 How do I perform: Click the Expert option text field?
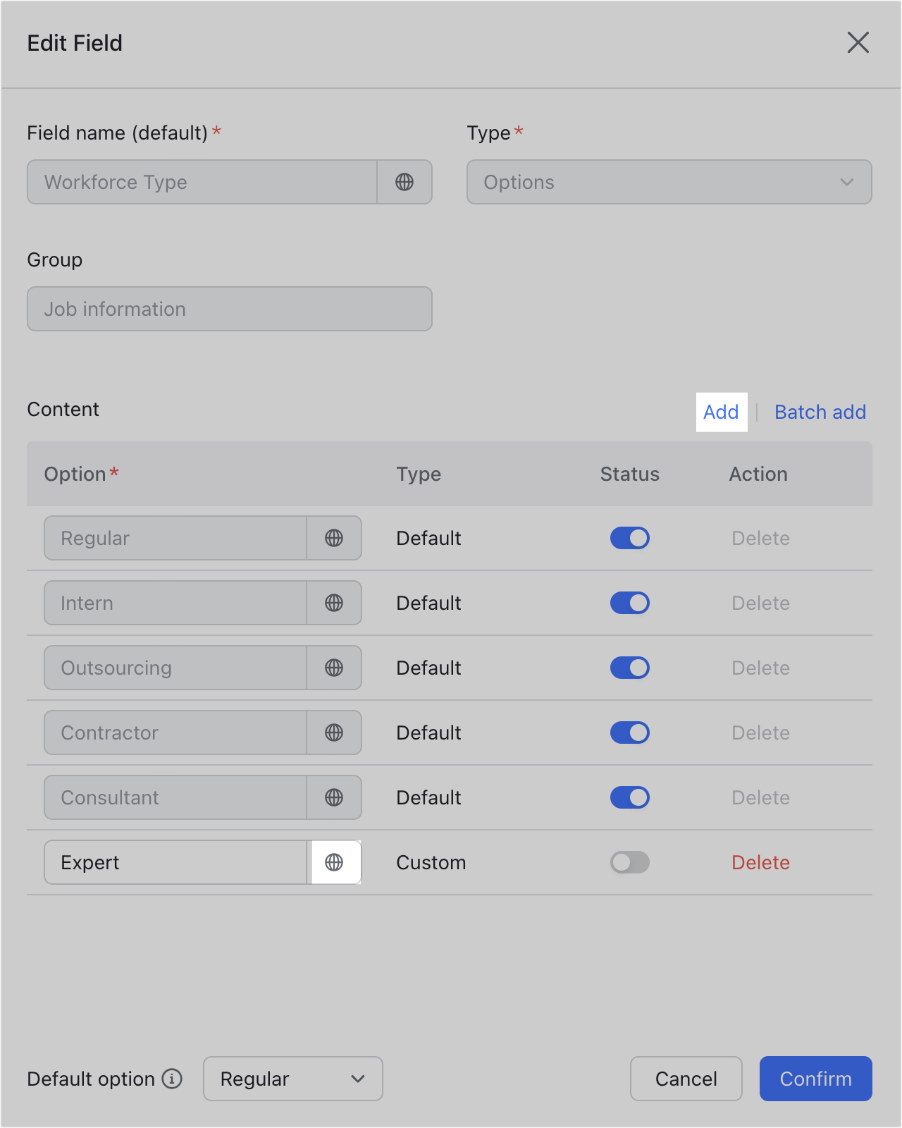(x=175, y=862)
